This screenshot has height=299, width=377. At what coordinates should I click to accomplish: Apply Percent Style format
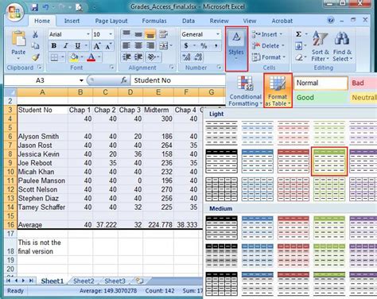tap(204, 46)
